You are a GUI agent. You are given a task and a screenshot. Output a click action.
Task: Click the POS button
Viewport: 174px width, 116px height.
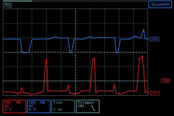pyautogui.click(x=7, y=5)
